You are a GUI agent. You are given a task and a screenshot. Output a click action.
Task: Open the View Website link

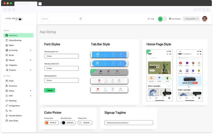(175, 19)
